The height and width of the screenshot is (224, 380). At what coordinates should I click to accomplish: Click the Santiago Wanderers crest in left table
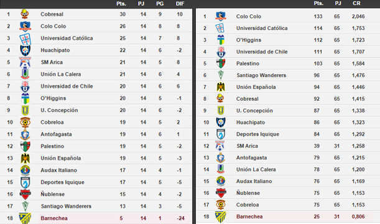click(x=25, y=206)
